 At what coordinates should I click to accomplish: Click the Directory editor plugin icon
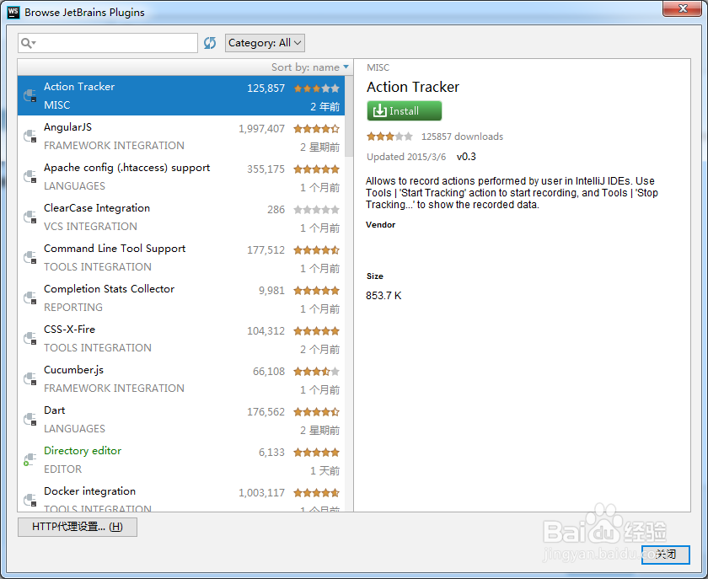[x=29, y=459]
